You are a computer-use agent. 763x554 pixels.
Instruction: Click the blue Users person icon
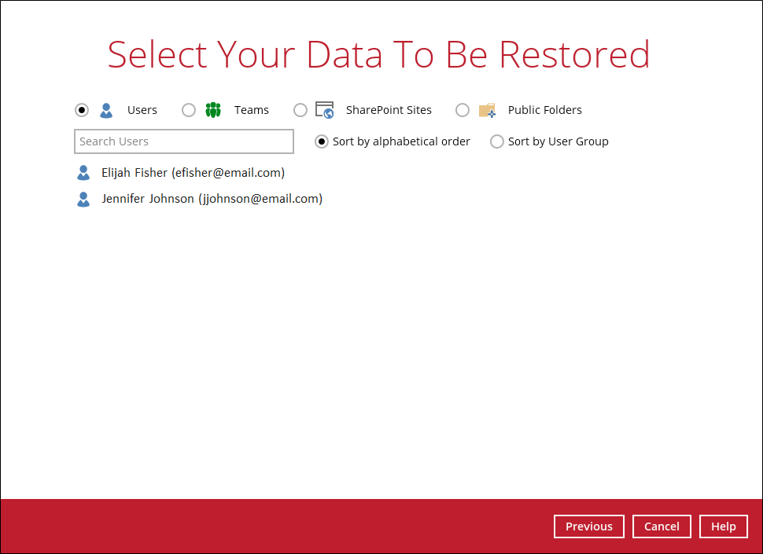pos(106,110)
